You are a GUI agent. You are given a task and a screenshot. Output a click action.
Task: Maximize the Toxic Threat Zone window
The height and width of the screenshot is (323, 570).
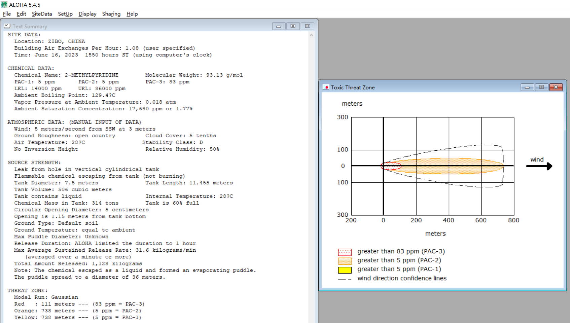click(x=541, y=87)
